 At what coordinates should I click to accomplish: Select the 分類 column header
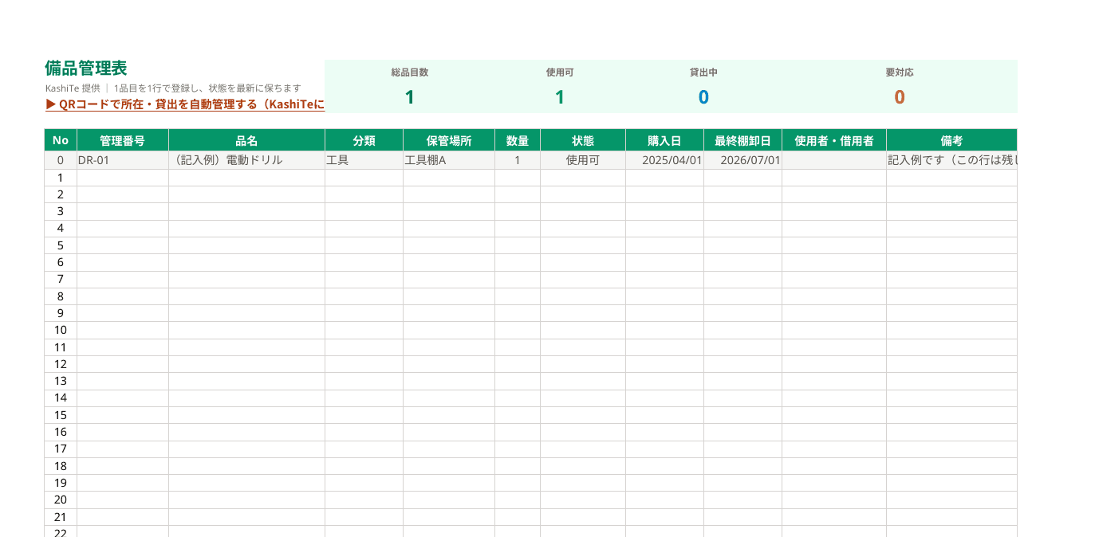(x=364, y=140)
